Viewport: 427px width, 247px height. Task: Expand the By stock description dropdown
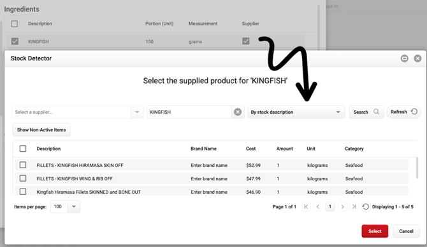[296, 112]
